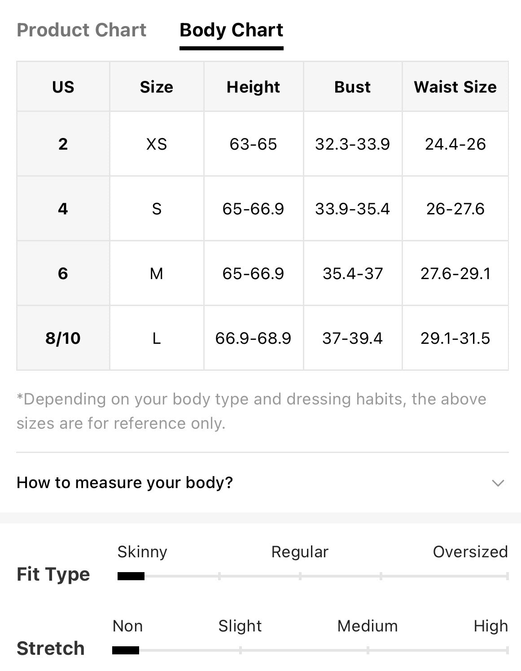This screenshot has height=671, width=521.
Task: Click the Oversized fit label
Action: (x=470, y=551)
